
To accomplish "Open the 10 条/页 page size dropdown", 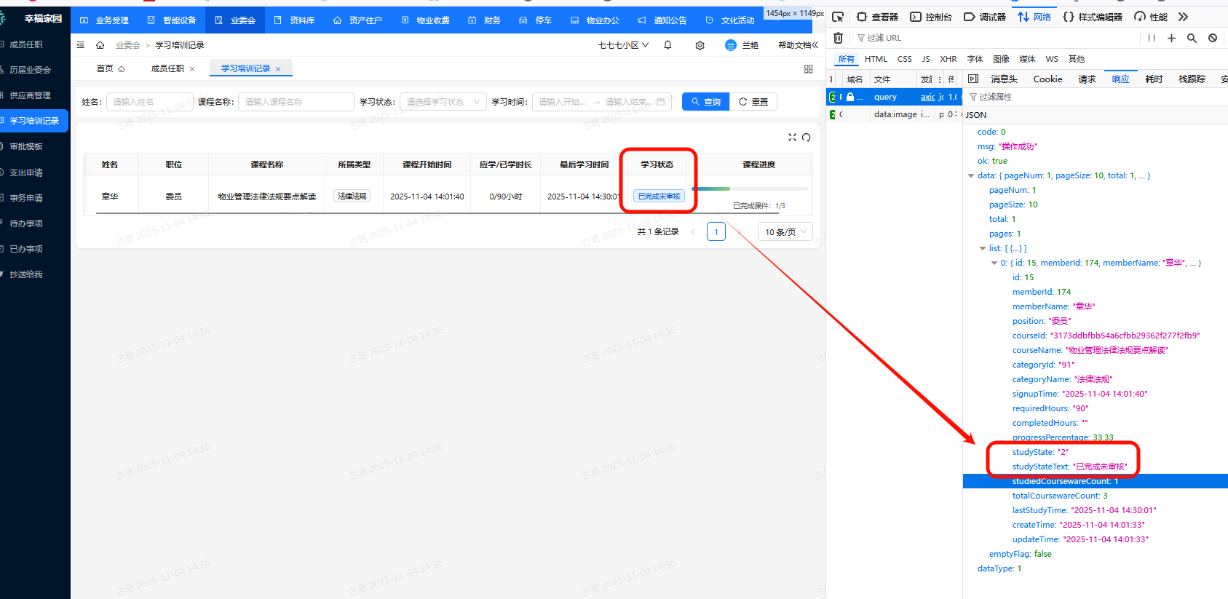I will click(x=785, y=232).
